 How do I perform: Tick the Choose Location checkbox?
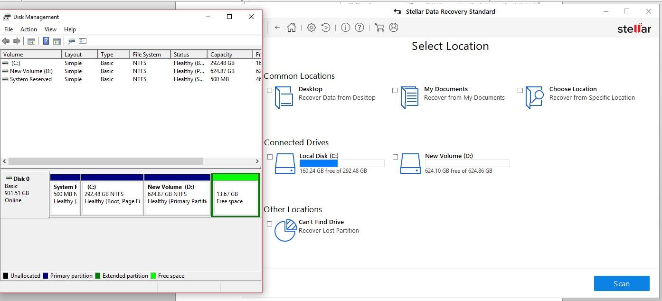[x=520, y=90]
